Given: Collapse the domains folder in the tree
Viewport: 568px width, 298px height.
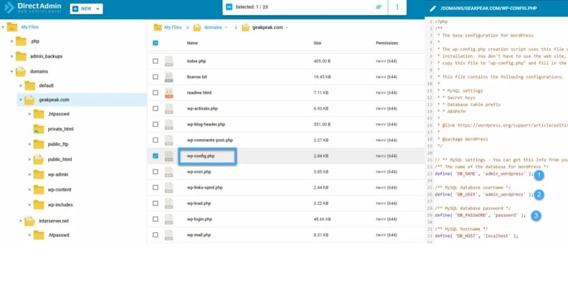Looking at the screenshot, I should (x=12, y=71).
